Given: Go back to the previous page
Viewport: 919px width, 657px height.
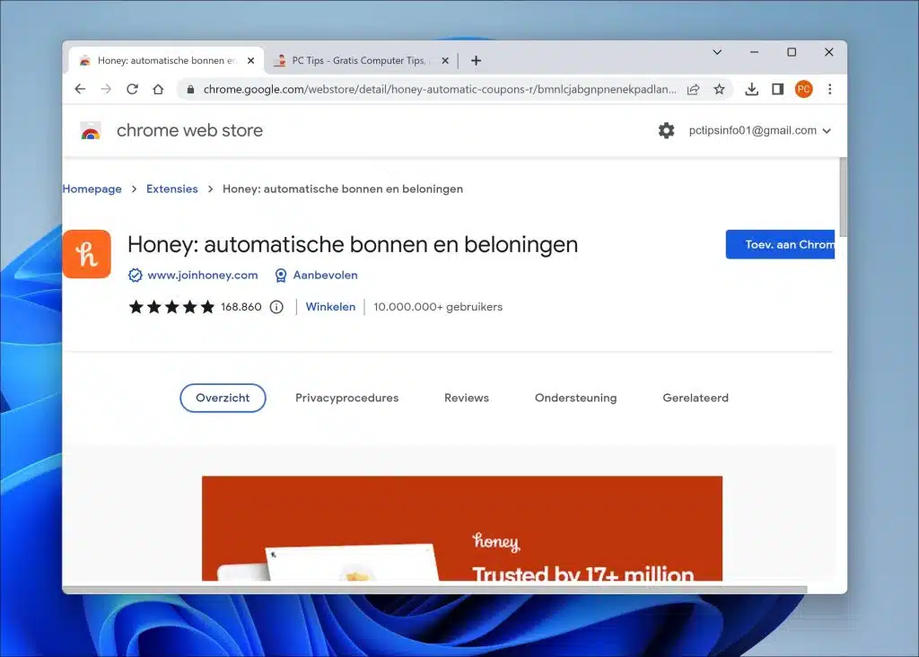Looking at the screenshot, I should click(80, 89).
